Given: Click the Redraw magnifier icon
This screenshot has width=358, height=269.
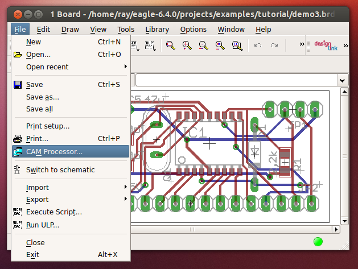Looking at the screenshot, I should click(x=220, y=45).
